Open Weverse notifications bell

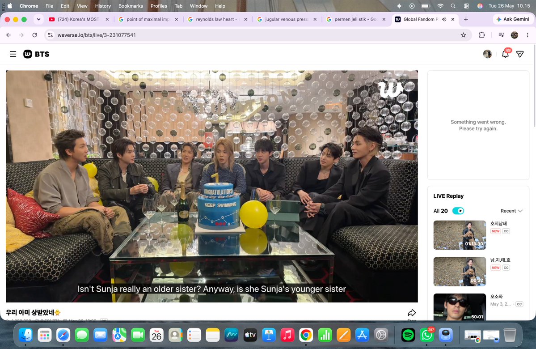[505, 54]
